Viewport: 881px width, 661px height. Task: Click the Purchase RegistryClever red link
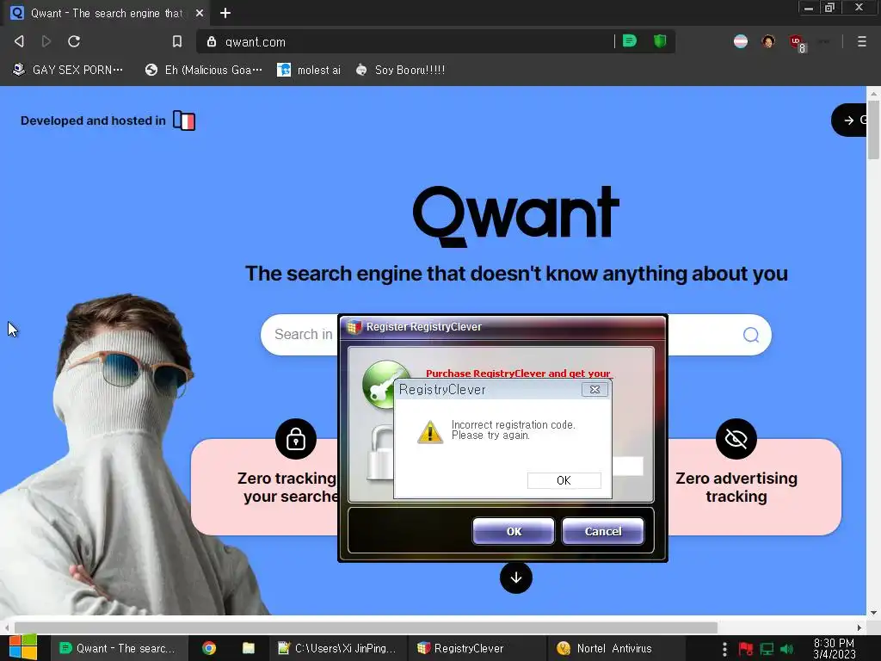tap(517, 374)
